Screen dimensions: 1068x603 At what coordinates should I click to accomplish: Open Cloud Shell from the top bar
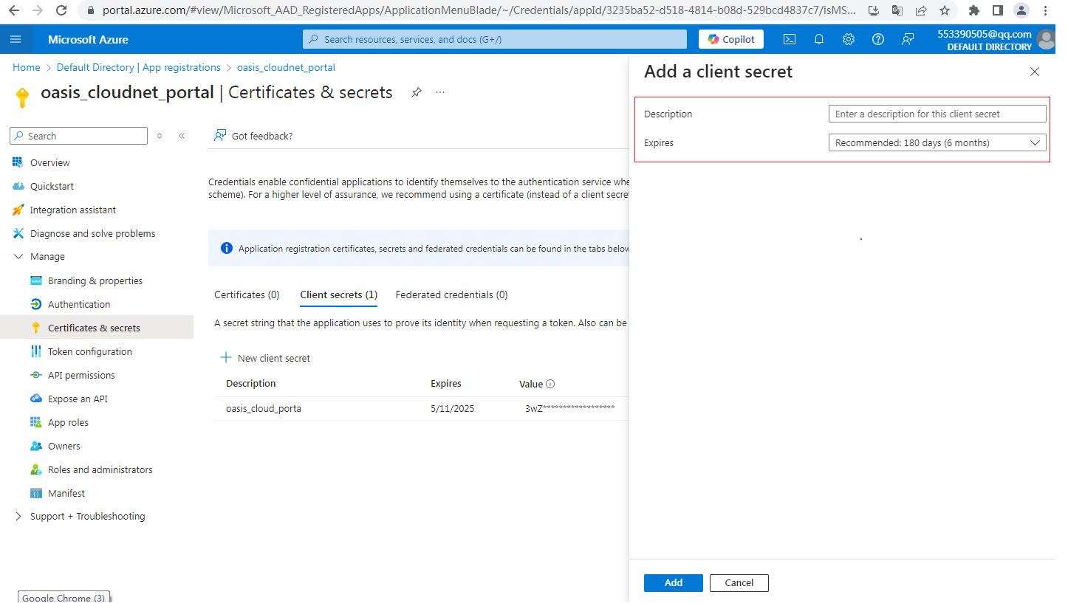790,39
